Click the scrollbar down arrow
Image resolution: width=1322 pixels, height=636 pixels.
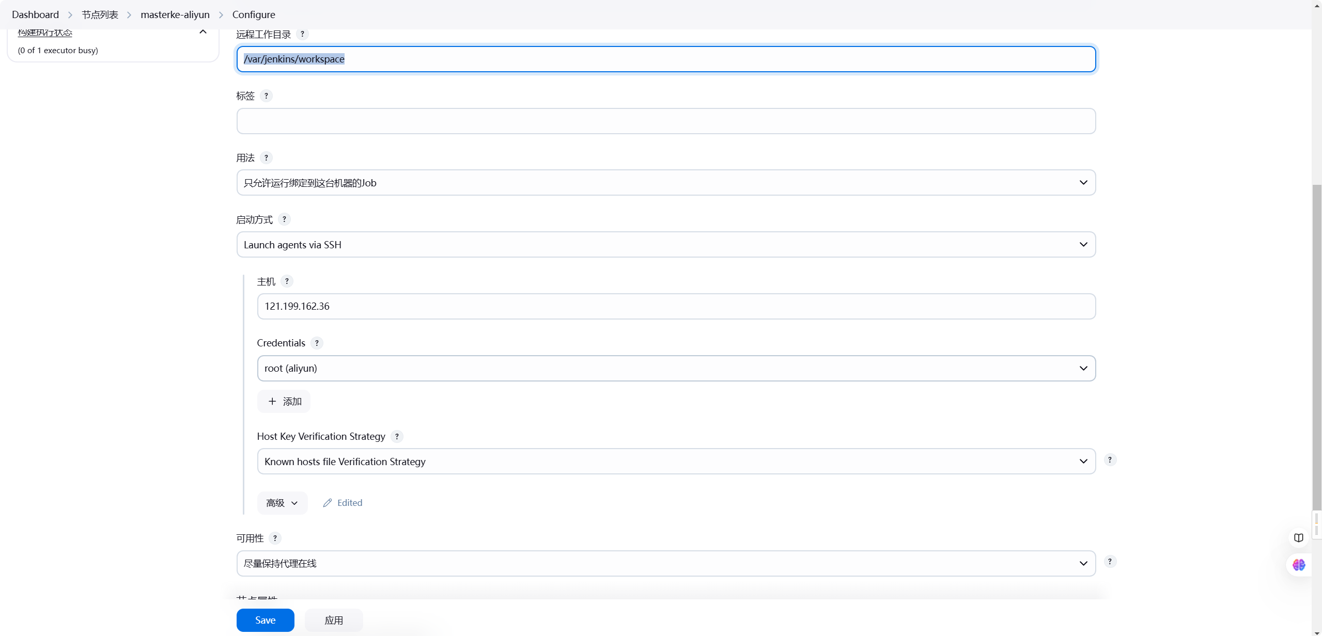click(1317, 632)
